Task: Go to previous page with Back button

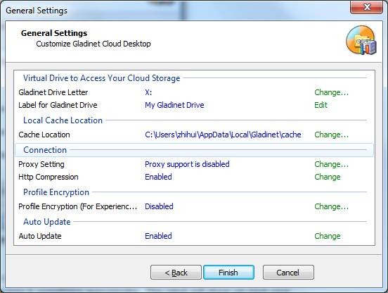Action: point(176,273)
